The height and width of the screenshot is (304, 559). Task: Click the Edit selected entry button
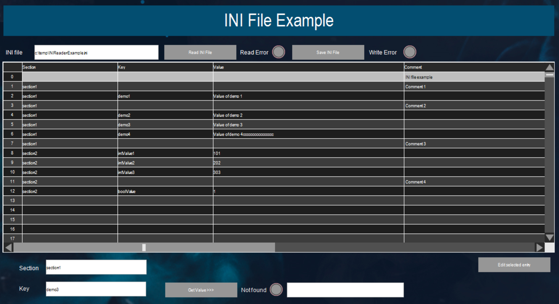pyautogui.click(x=514, y=264)
